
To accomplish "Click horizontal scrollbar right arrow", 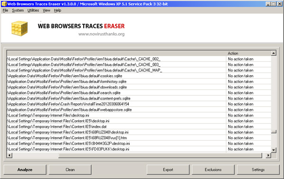I will (x=268, y=155).
